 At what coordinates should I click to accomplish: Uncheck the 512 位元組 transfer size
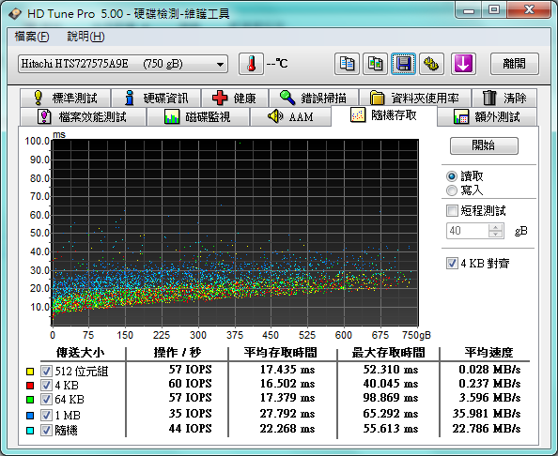46,371
